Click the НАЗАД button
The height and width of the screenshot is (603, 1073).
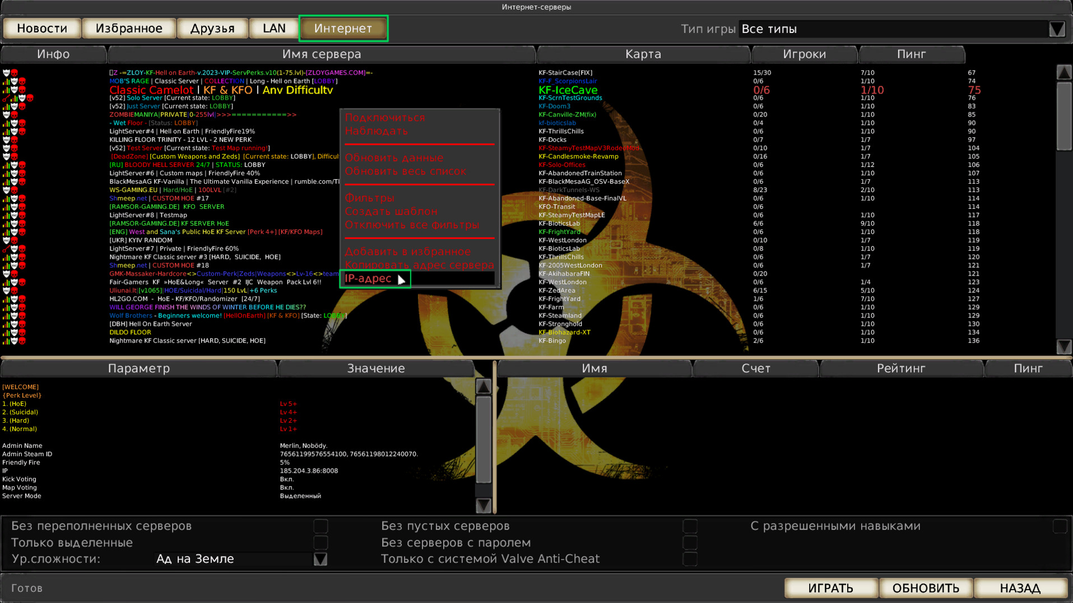[x=1020, y=588]
